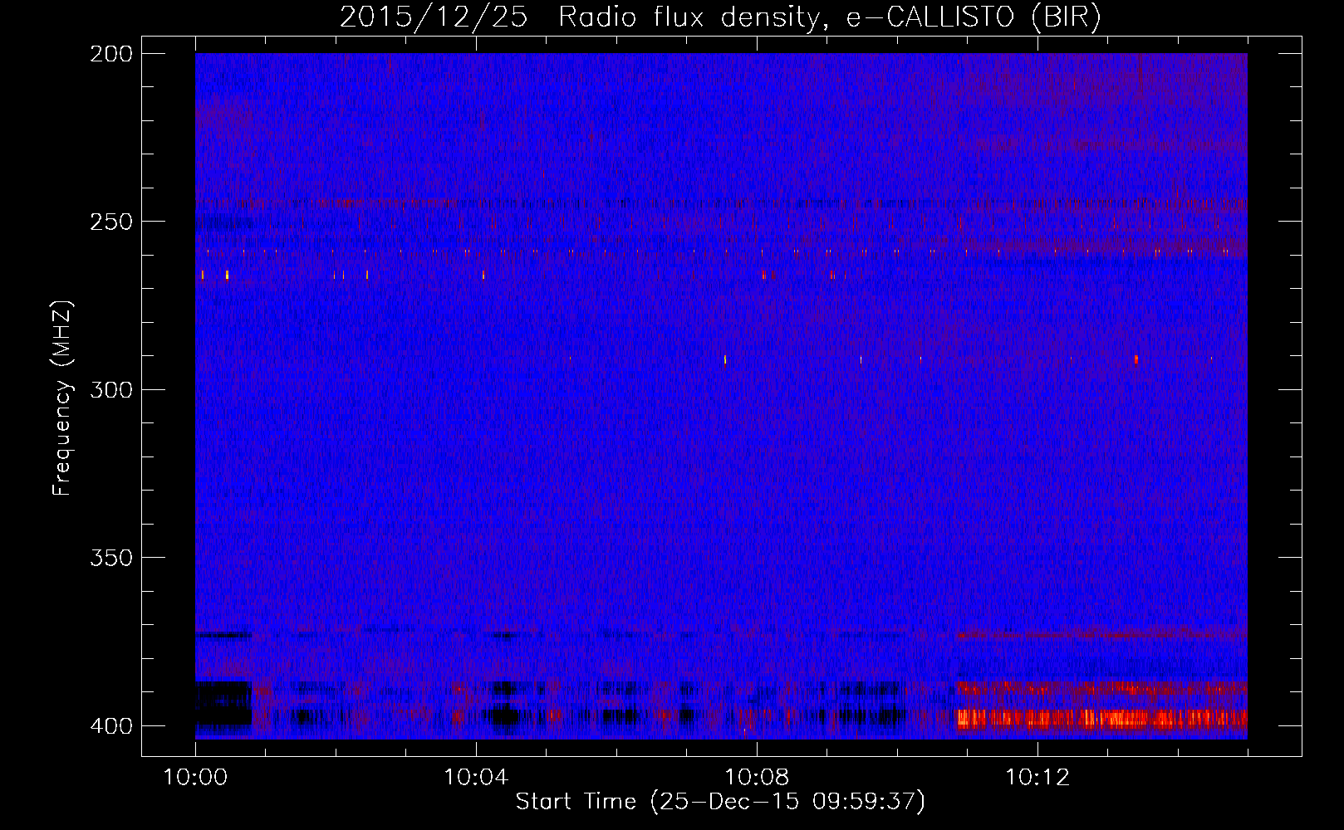Click the 10:12 time tick label
This screenshot has height=830, width=1344.
pos(1037,778)
